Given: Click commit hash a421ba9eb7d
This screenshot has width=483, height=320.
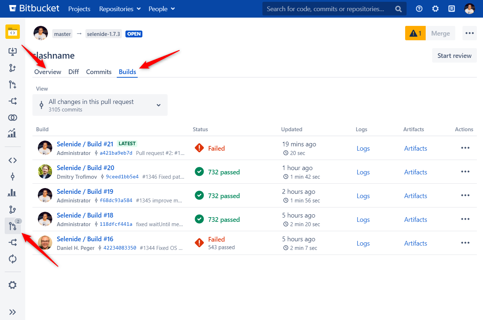Looking at the screenshot, I should pyautogui.click(x=116, y=153).
